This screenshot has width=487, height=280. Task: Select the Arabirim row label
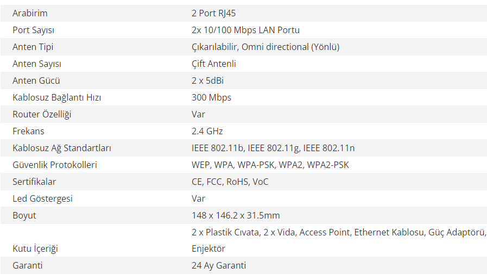point(30,13)
